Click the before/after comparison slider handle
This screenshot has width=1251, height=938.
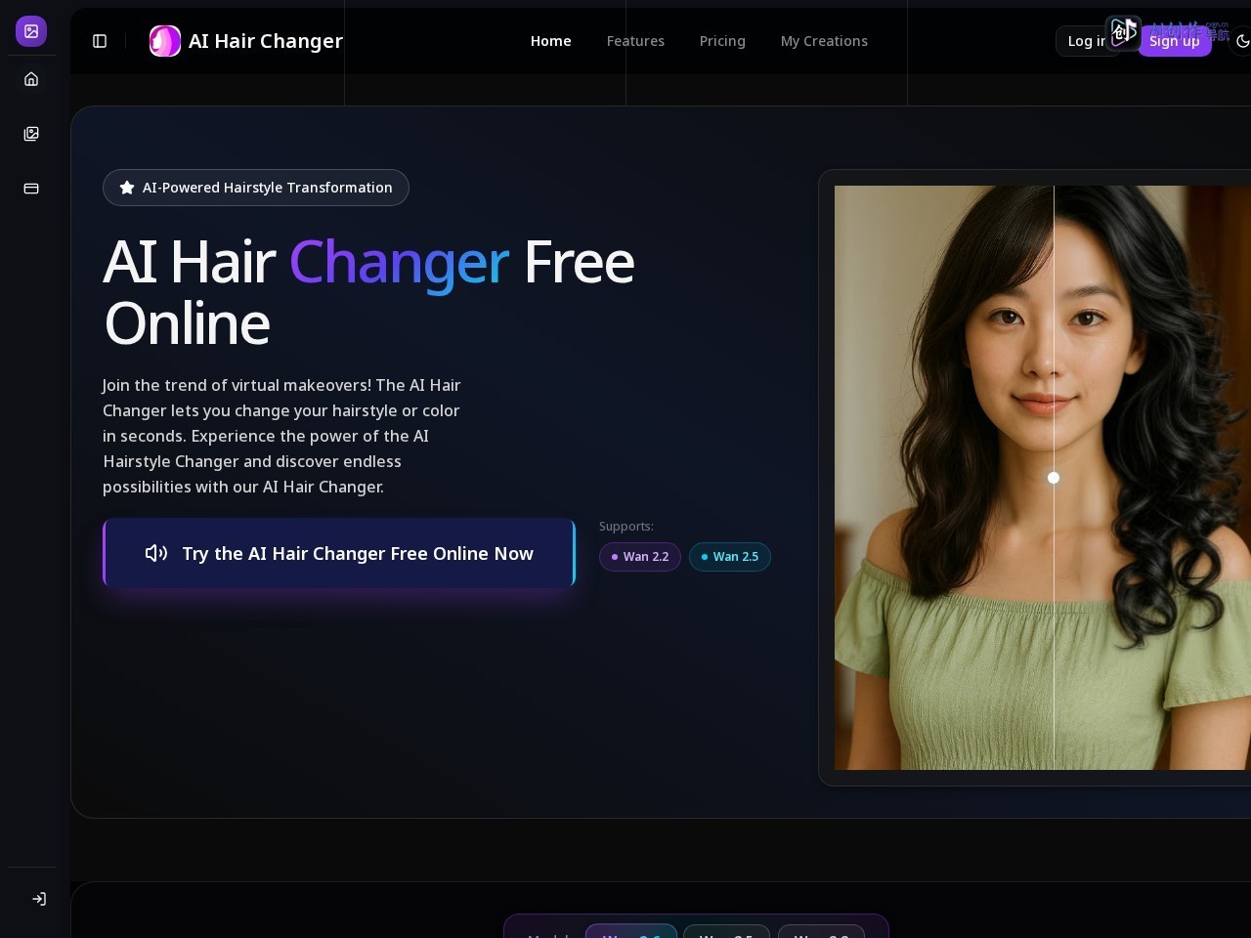[x=1054, y=478]
